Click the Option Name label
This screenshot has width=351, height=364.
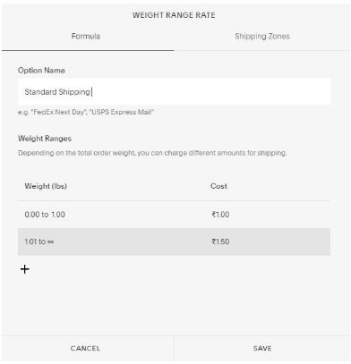pyautogui.click(x=41, y=71)
